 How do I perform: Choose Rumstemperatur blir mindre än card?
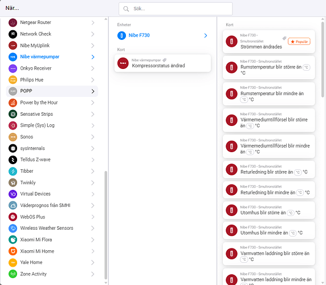269,93
